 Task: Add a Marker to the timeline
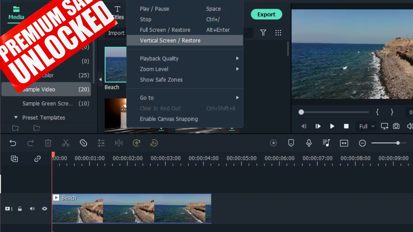(291, 143)
